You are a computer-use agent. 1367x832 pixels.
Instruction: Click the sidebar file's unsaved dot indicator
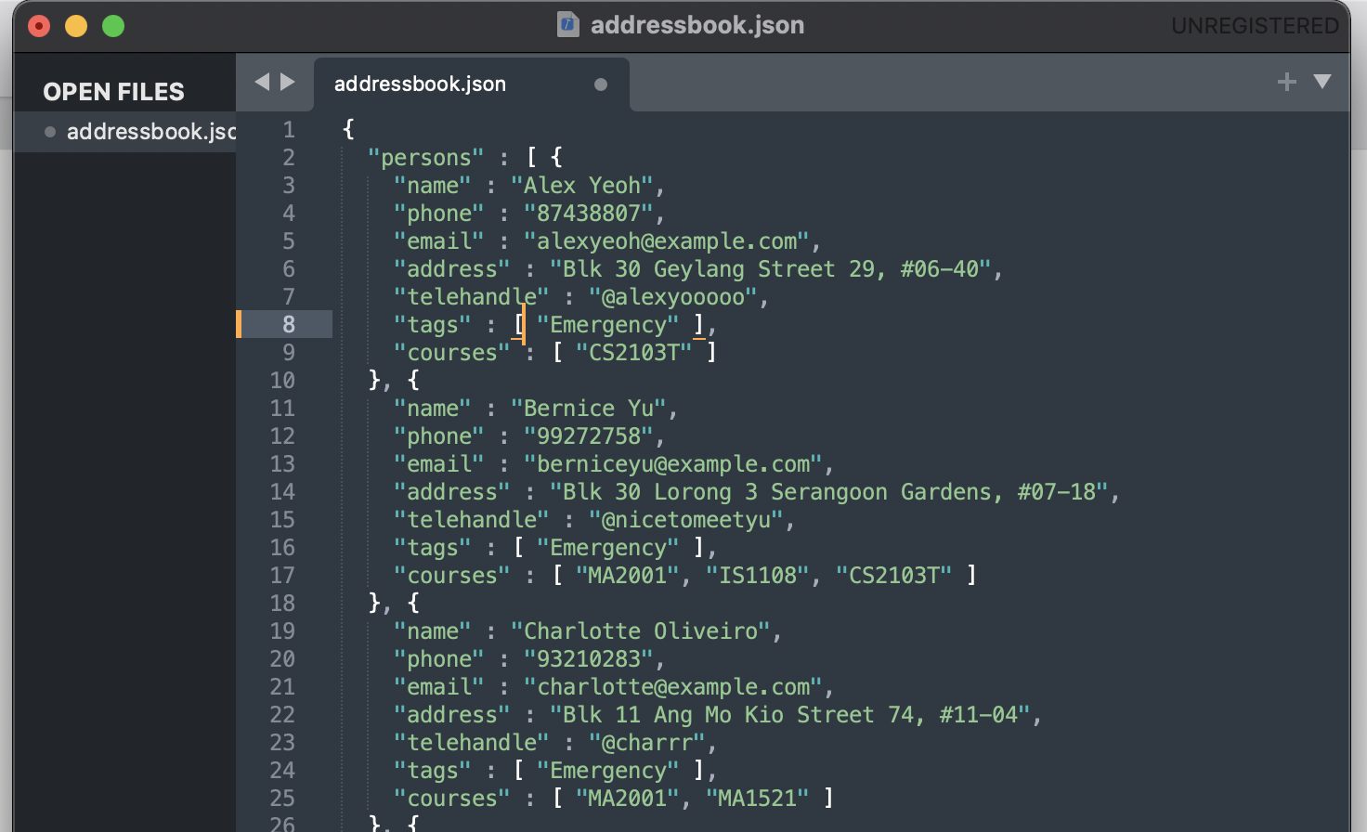click(x=50, y=132)
